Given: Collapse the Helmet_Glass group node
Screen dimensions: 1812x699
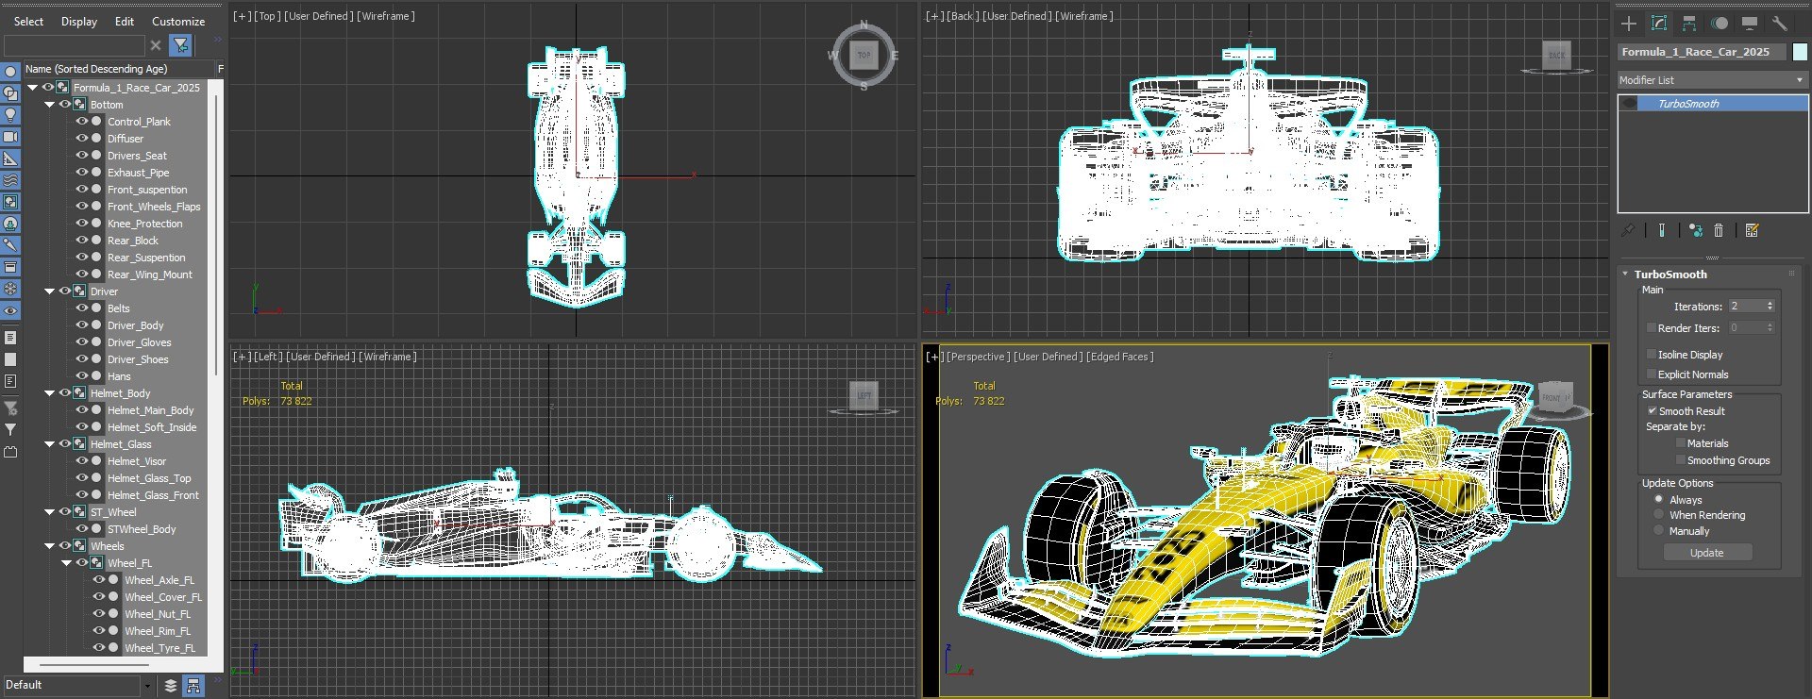Looking at the screenshot, I should (x=50, y=444).
